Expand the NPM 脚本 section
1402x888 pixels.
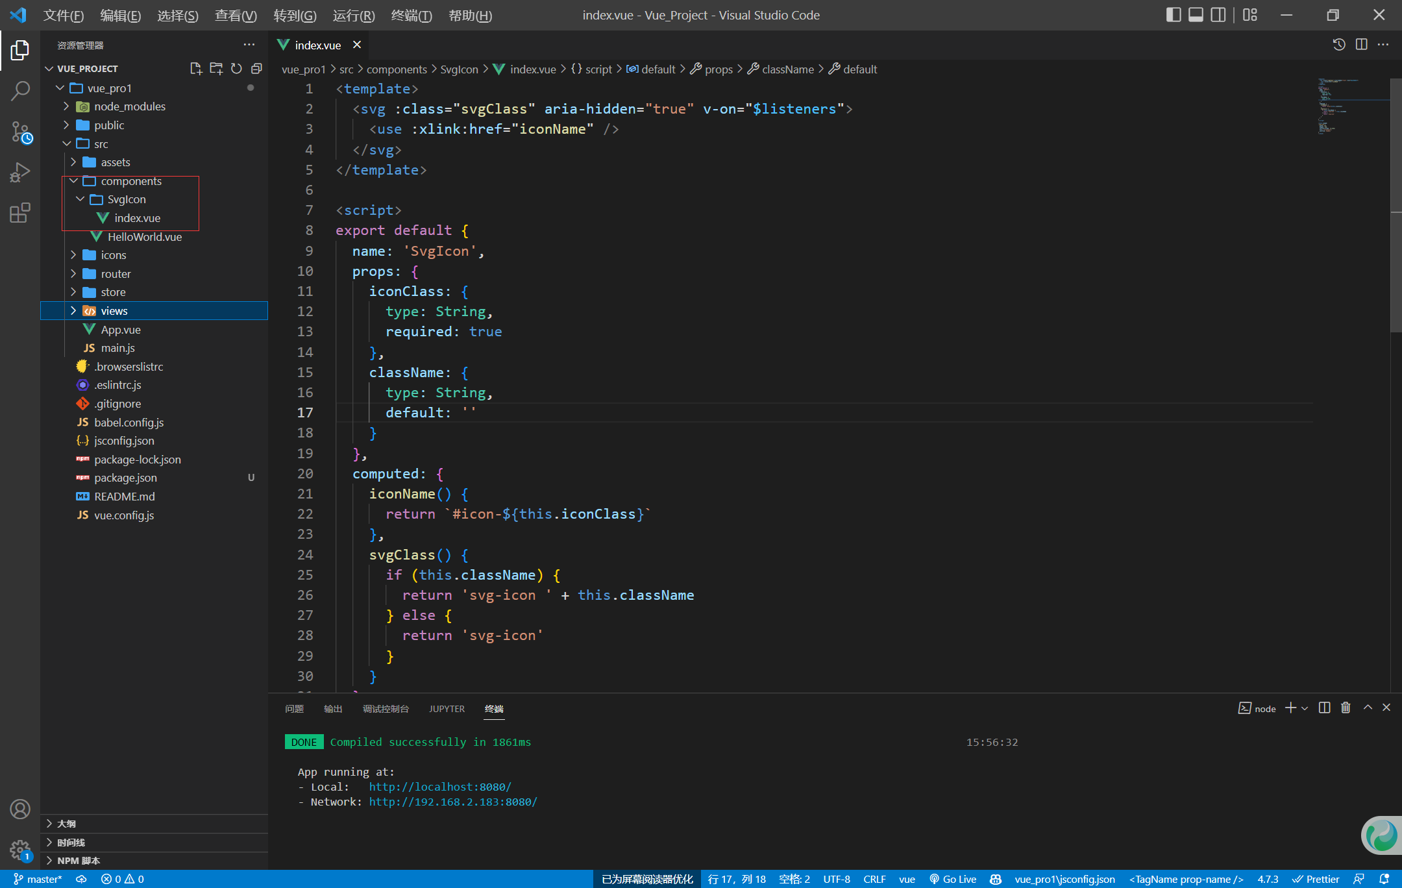154,861
